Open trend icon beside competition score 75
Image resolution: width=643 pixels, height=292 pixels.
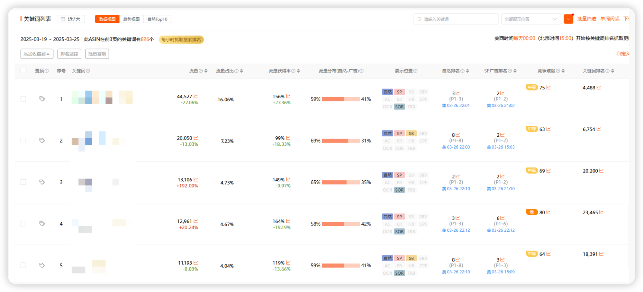548,87
